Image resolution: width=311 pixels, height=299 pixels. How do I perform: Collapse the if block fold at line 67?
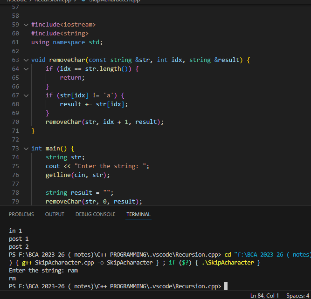[x=26, y=95]
